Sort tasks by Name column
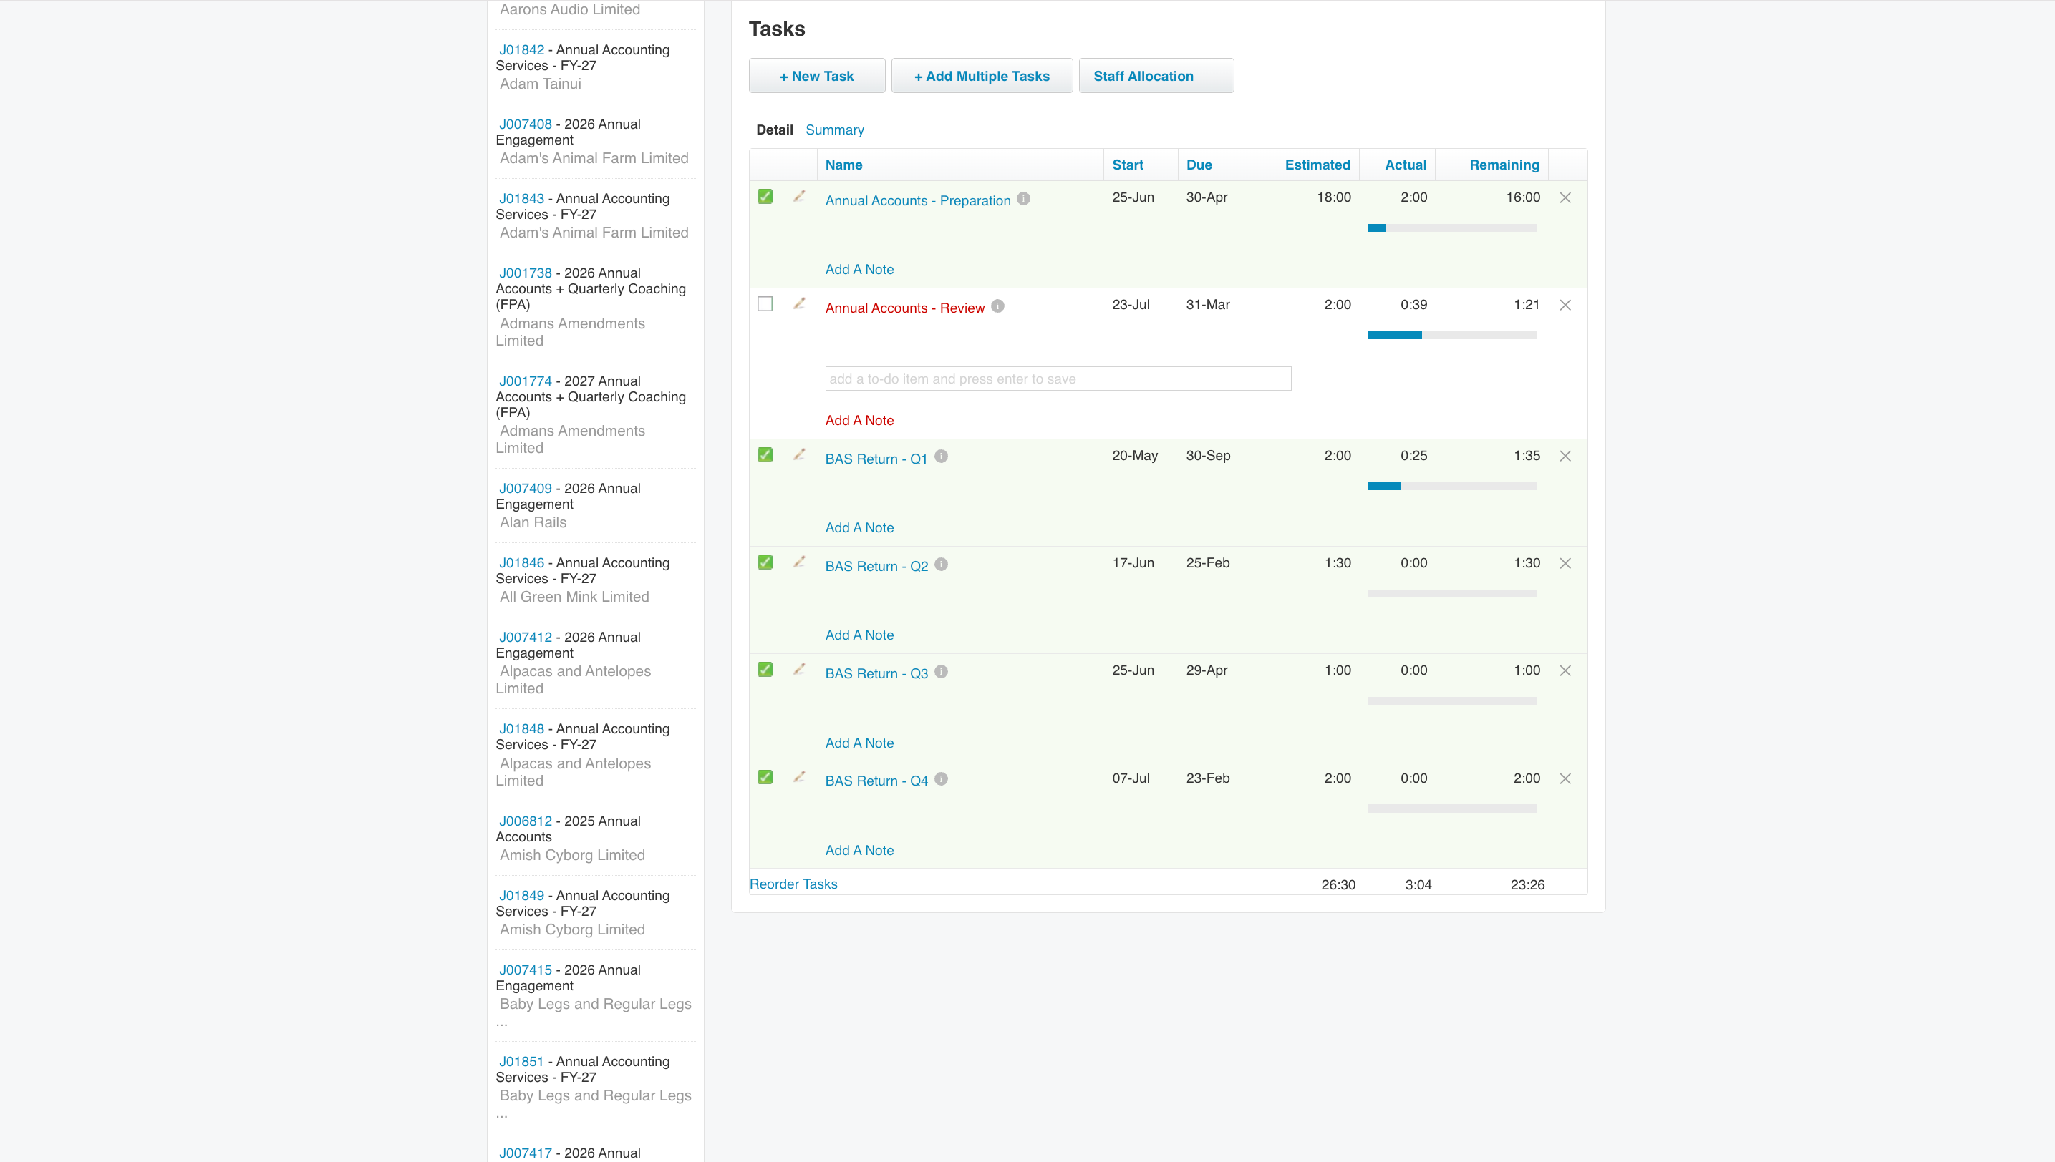The height and width of the screenshot is (1162, 2055). click(843, 165)
